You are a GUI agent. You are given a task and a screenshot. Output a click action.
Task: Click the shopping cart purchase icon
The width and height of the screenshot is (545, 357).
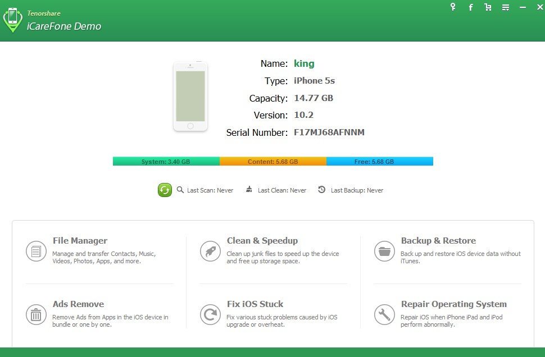488,7
